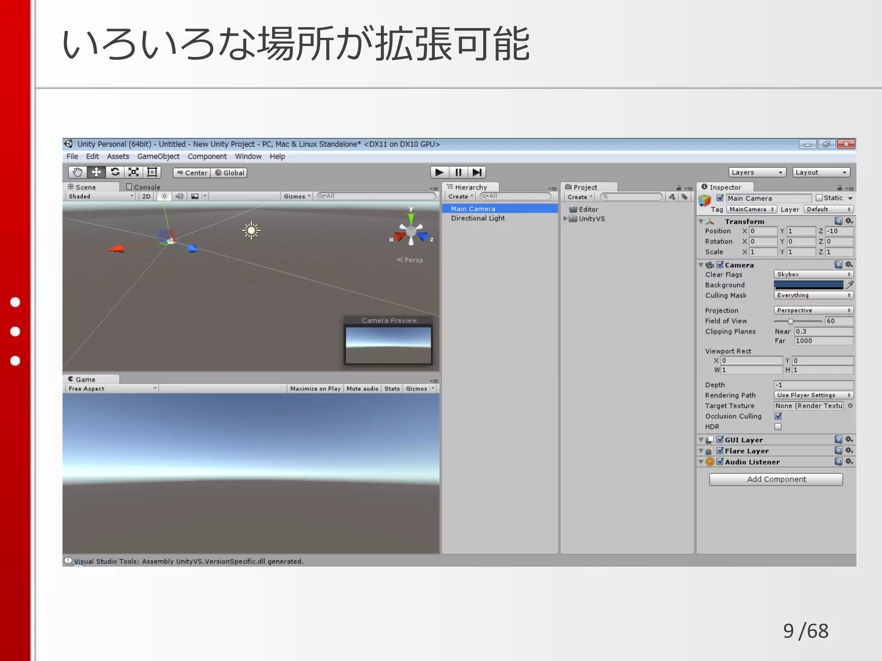The height and width of the screenshot is (661, 882).
Task: Disable the GUI Layer checkbox
Action: (720, 439)
